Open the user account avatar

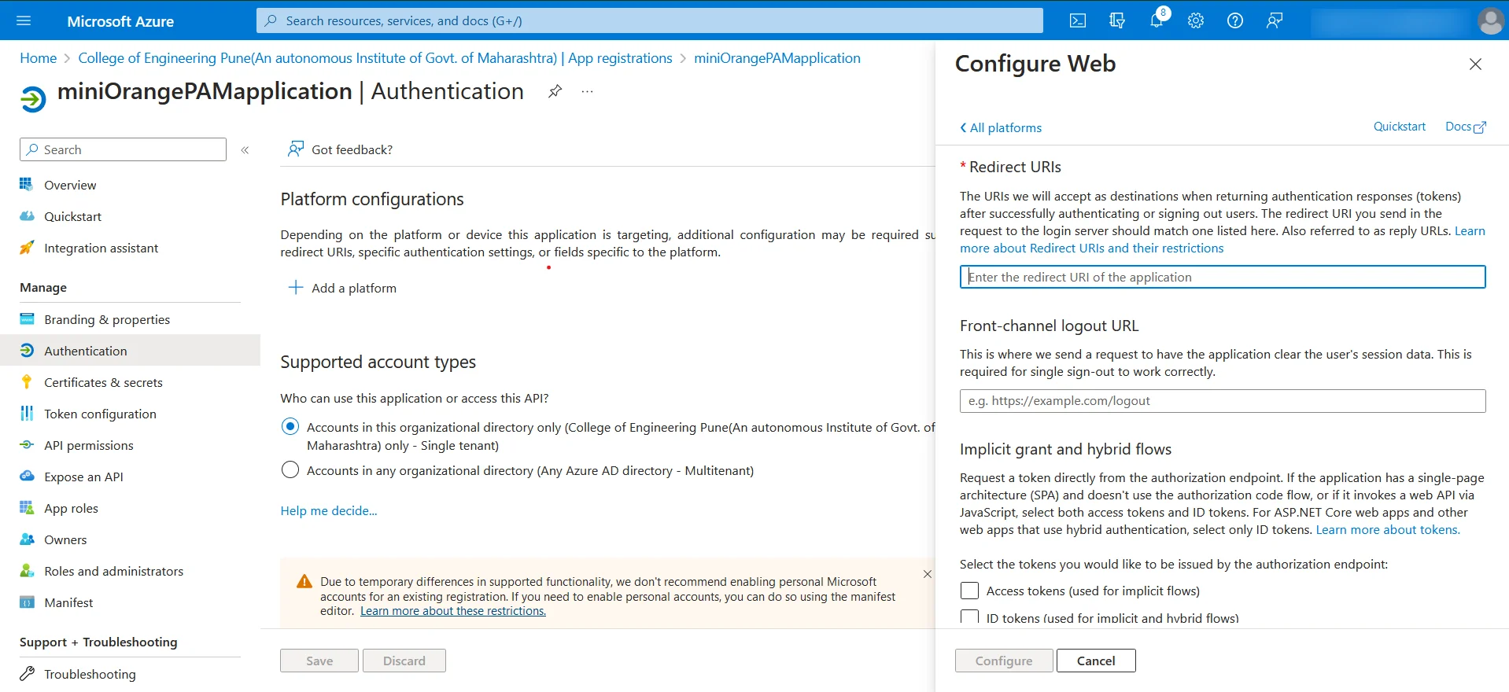click(x=1490, y=20)
